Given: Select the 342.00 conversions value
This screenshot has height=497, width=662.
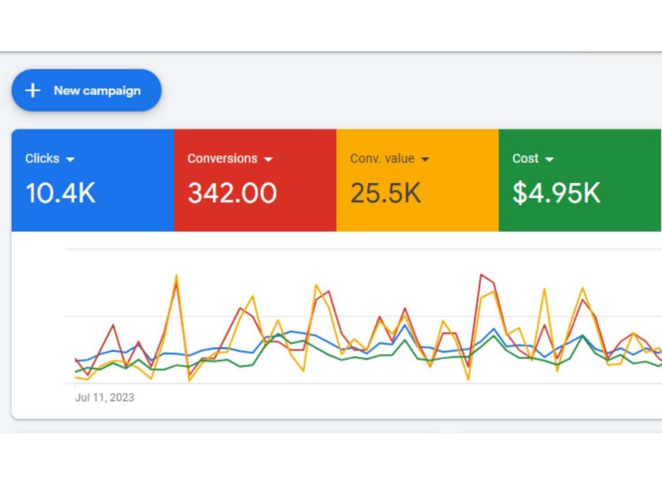Looking at the screenshot, I should 232,193.
